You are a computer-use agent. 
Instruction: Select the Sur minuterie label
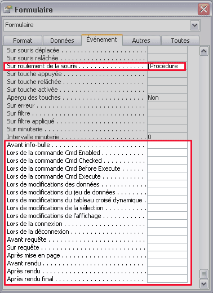pyautogui.click(x=25, y=129)
